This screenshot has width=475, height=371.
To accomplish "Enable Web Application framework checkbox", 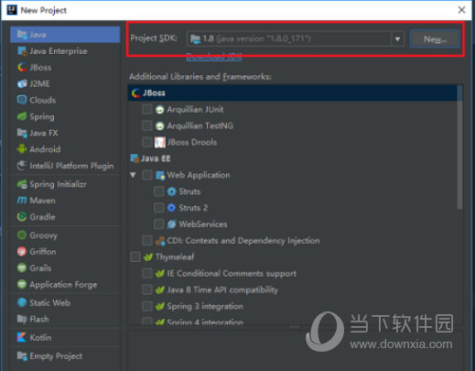I will click(147, 175).
